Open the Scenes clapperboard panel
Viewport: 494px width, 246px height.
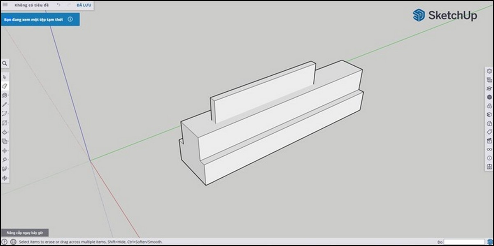coord(489,141)
